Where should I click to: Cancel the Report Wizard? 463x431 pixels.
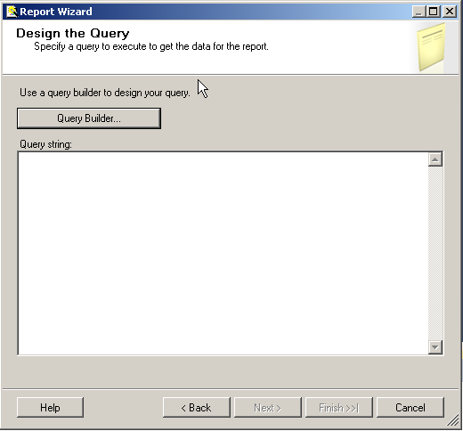[410, 408]
